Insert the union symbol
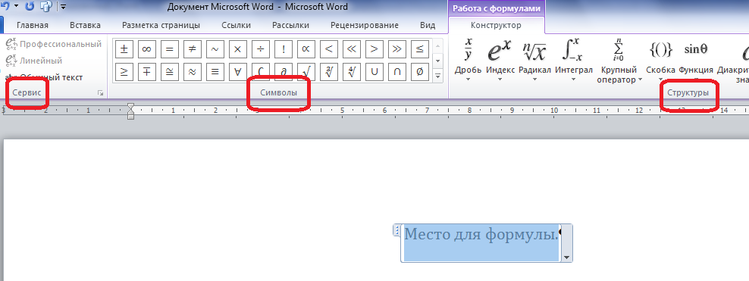 click(x=374, y=71)
